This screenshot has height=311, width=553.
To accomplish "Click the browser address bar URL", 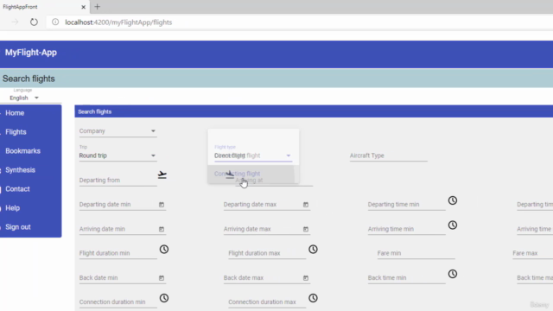I will click(118, 22).
